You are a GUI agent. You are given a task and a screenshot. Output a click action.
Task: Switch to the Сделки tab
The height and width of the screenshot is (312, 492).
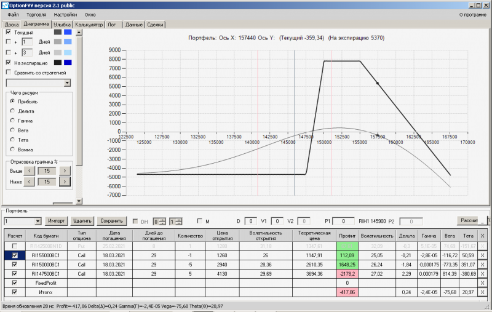point(155,25)
